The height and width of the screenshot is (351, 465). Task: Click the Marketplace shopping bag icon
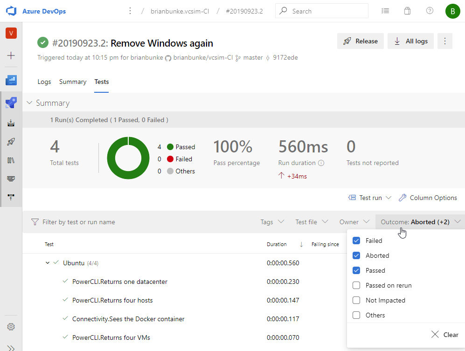[407, 11]
